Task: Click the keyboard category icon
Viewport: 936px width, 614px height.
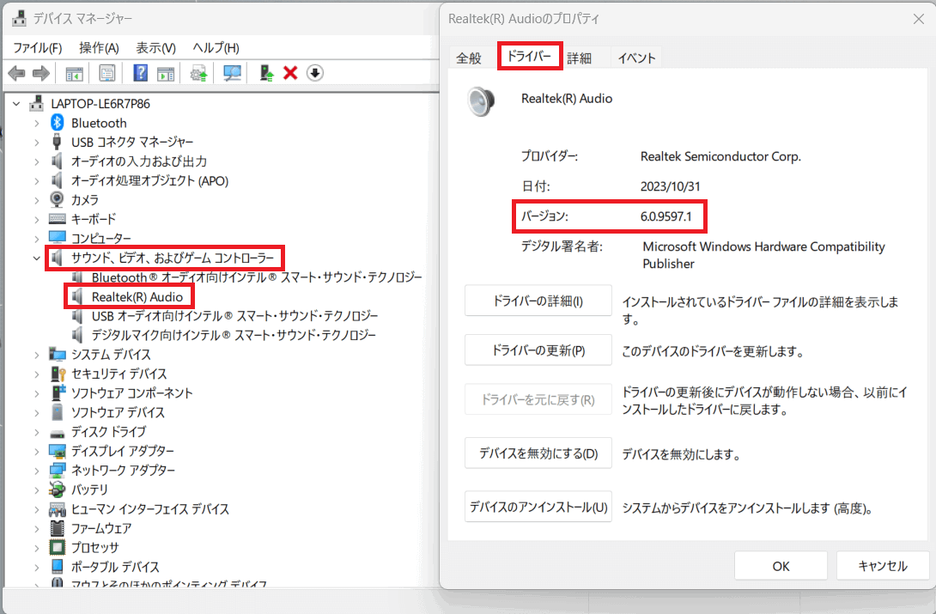Action: 58,218
